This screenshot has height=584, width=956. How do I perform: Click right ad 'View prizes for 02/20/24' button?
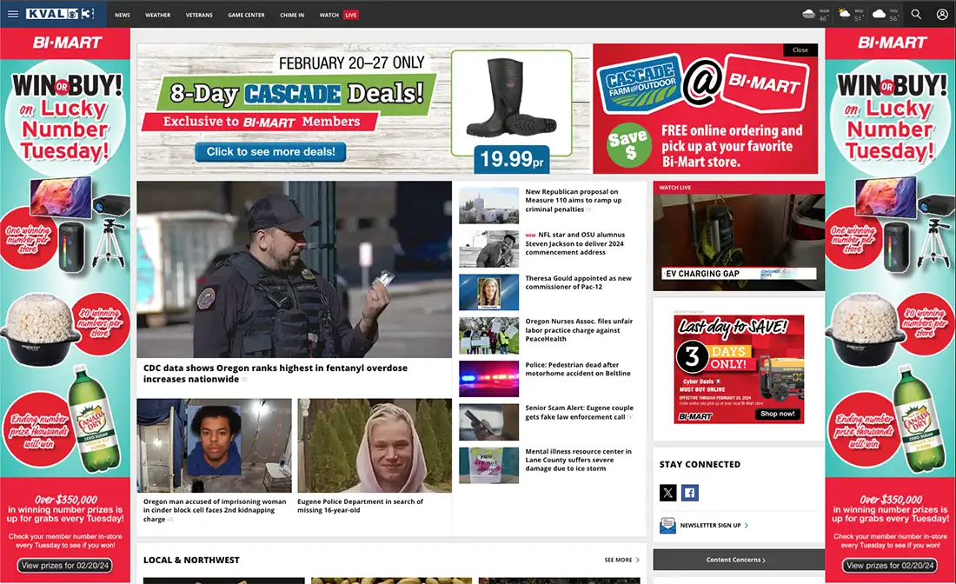pos(891,566)
